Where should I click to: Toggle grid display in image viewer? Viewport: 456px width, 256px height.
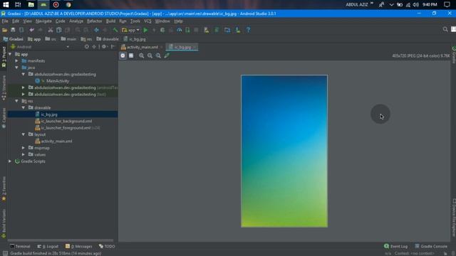[131, 55]
